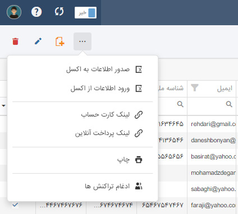The image size is (238, 214).
Task: Select چاپ print option
Action: 83,160
